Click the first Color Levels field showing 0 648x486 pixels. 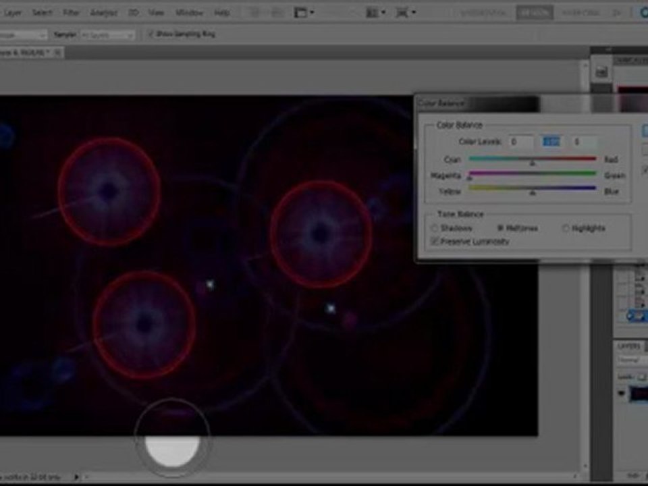point(520,142)
